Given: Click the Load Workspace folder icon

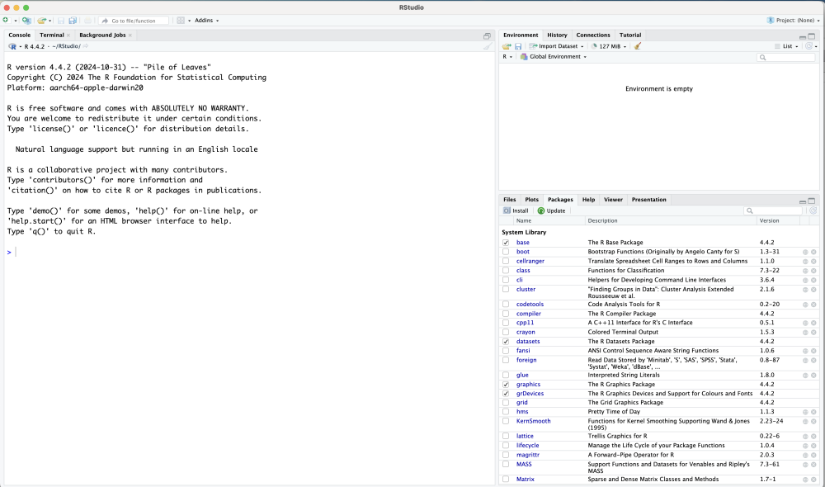Looking at the screenshot, I should [x=507, y=46].
